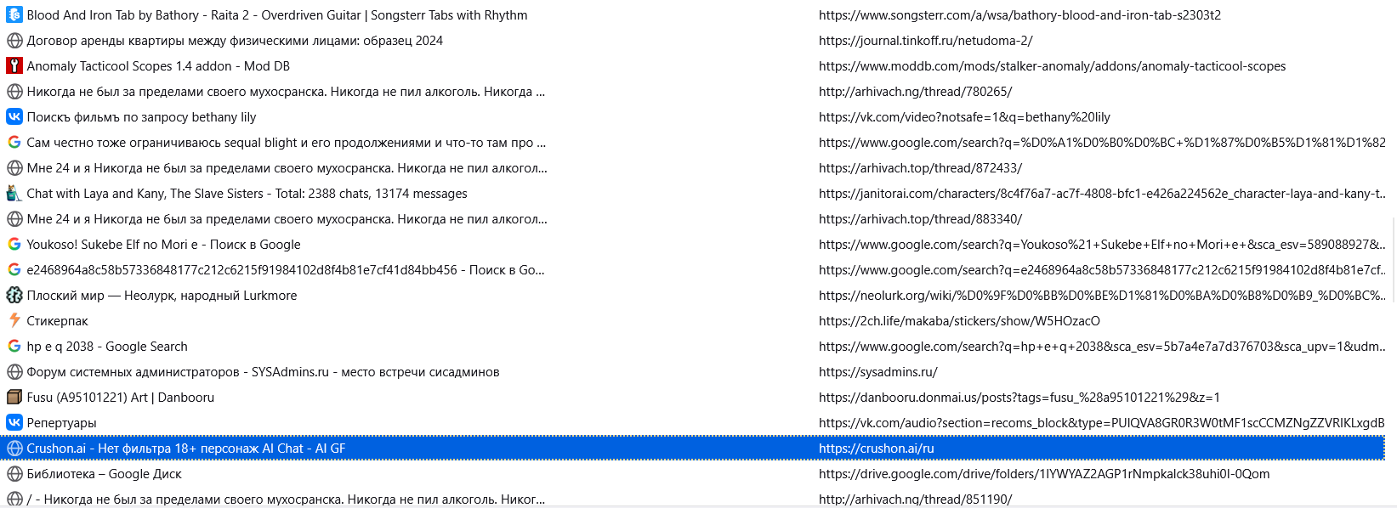Click the Google search URL containing hp+e+q+2038
1397x508 pixels.
tap(1102, 347)
